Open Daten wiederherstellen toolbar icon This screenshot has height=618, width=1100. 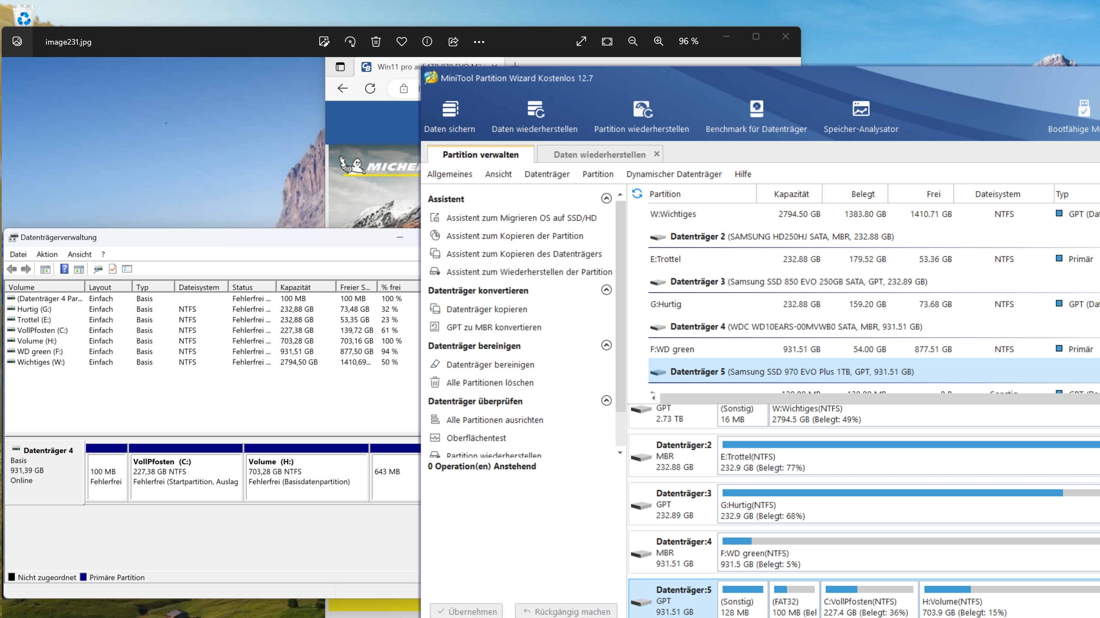(x=535, y=116)
